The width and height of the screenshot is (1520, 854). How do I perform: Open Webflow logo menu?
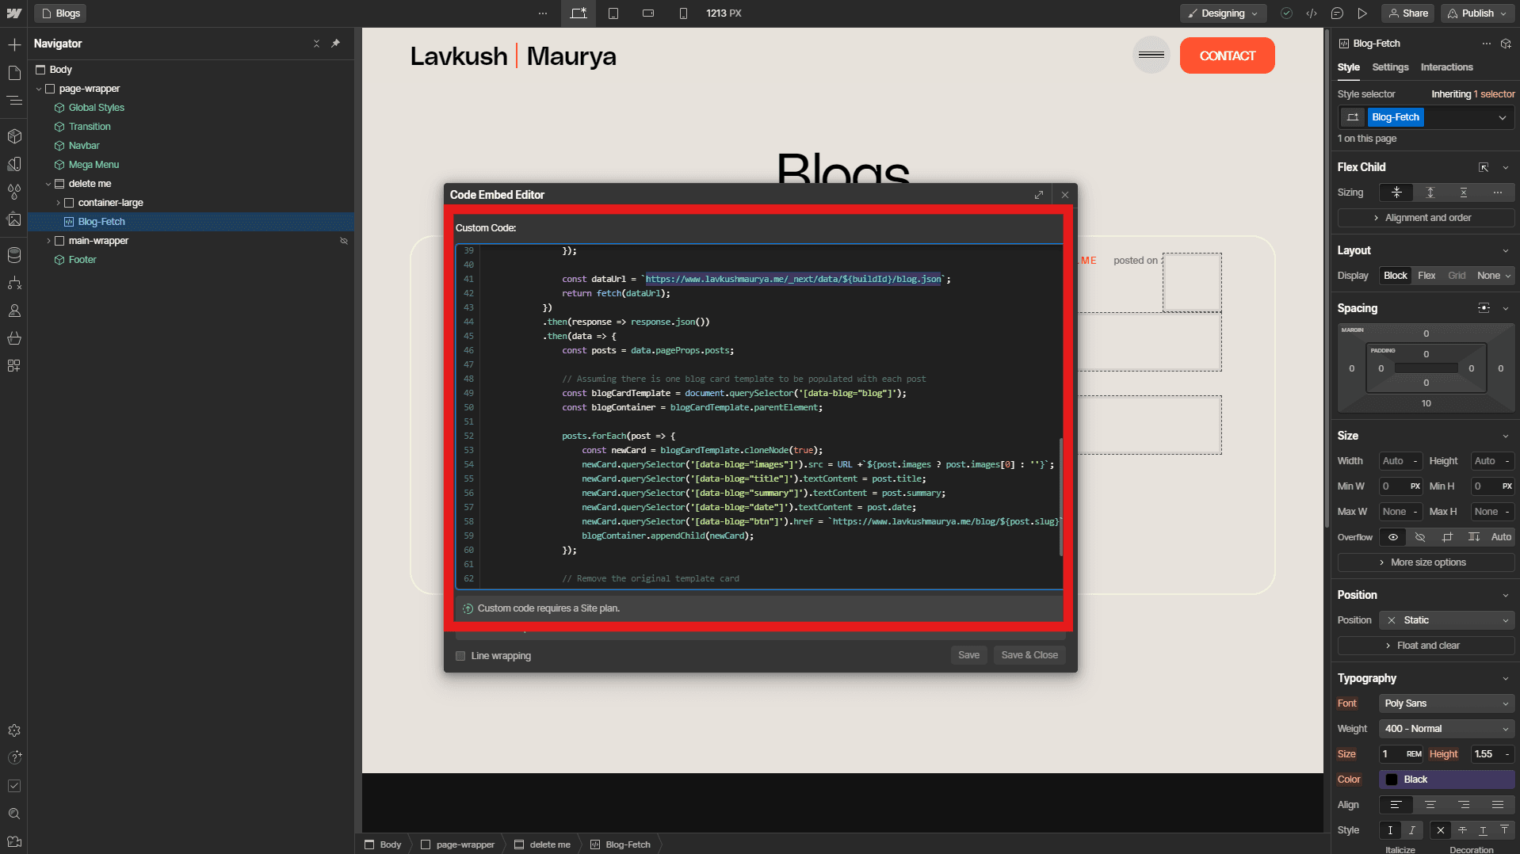point(14,13)
